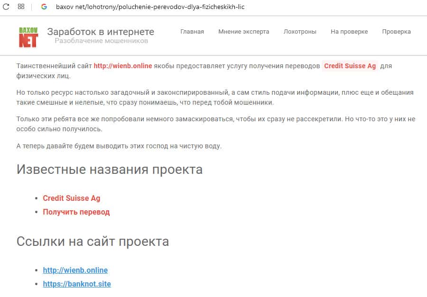Viewport: 427px width, 297px height.
Task: Open the Проверка menu item
Action: click(x=396, y=32)
